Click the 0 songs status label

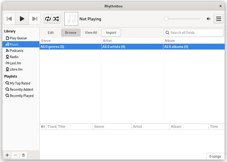click(215, 156)
